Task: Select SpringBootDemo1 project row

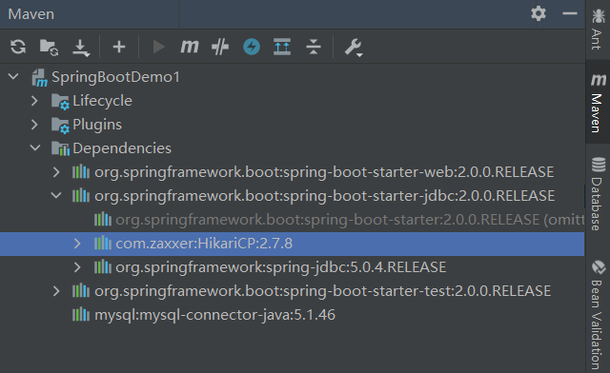Action: pos(293,76)
